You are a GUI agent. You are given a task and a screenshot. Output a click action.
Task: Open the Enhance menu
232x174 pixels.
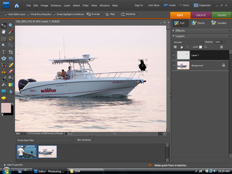click(x=56, y=6)
